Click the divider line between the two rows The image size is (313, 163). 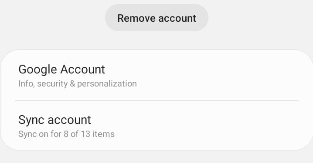157,101
